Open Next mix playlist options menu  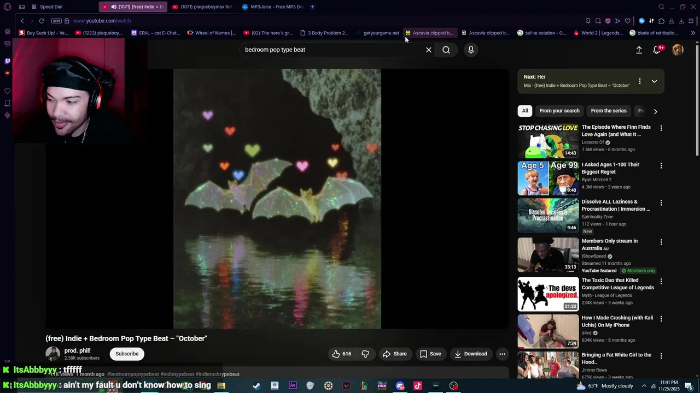click(640, 81)
